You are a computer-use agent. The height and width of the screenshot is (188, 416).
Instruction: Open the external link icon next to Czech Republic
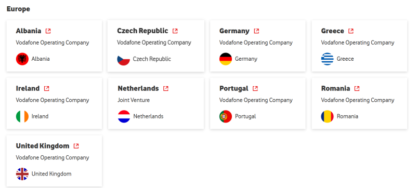pos(175,31)
